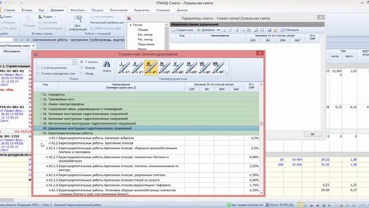Select temperature zone III thermometer icon
The width and height of the screenshot is (369, 208).
(151, 68)
